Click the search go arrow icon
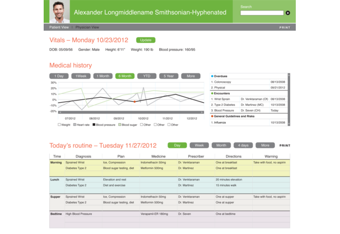Image resolution: width=340 pixels, height=234 pixels. point(287,13)
